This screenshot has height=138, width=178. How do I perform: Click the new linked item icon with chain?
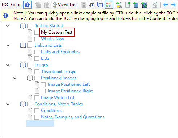(119, 5)
